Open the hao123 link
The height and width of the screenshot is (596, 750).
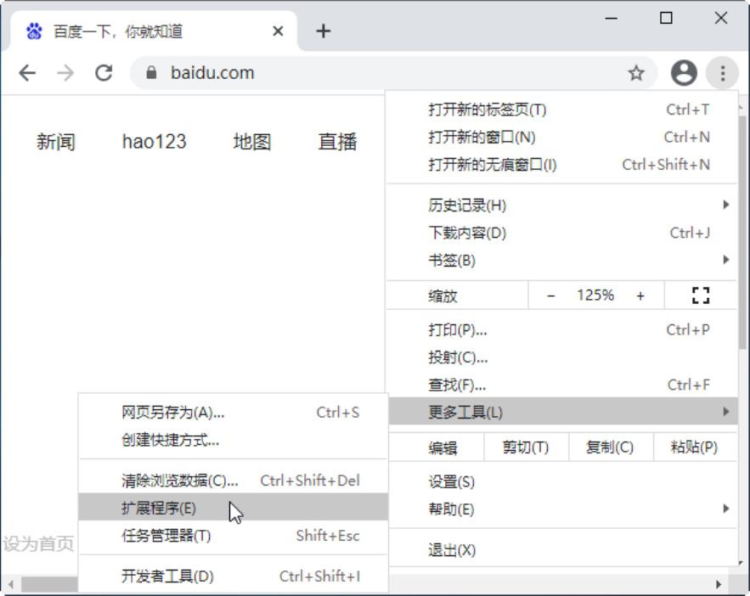click(154, 142)
